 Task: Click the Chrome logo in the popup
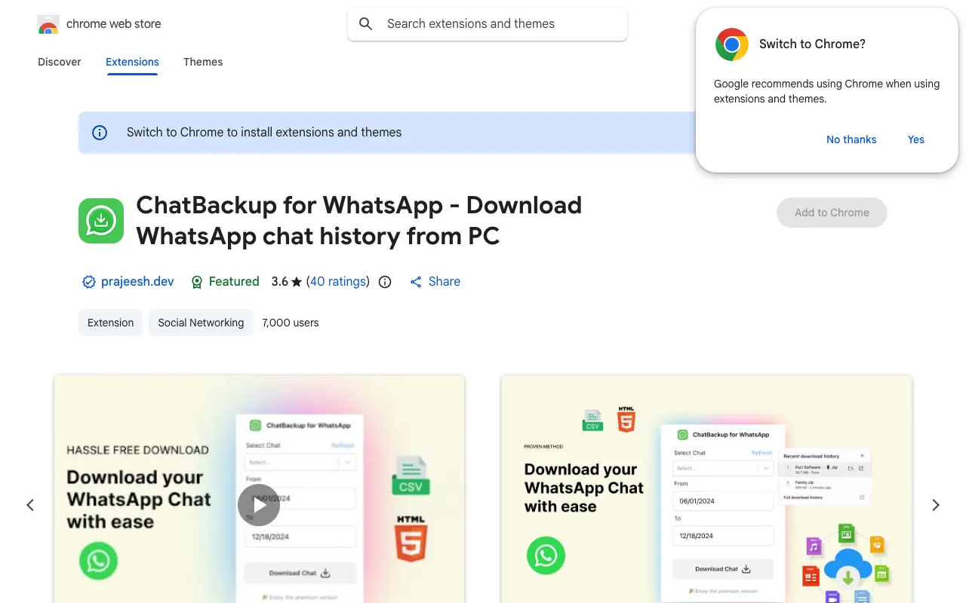click(732, 44)
